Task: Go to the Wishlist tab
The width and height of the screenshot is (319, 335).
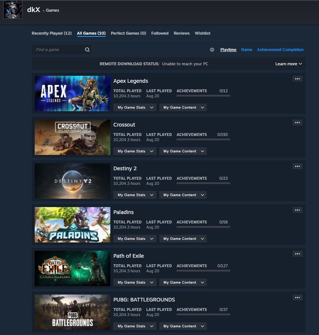Action: pyautogui.click(x=202, y=33)
